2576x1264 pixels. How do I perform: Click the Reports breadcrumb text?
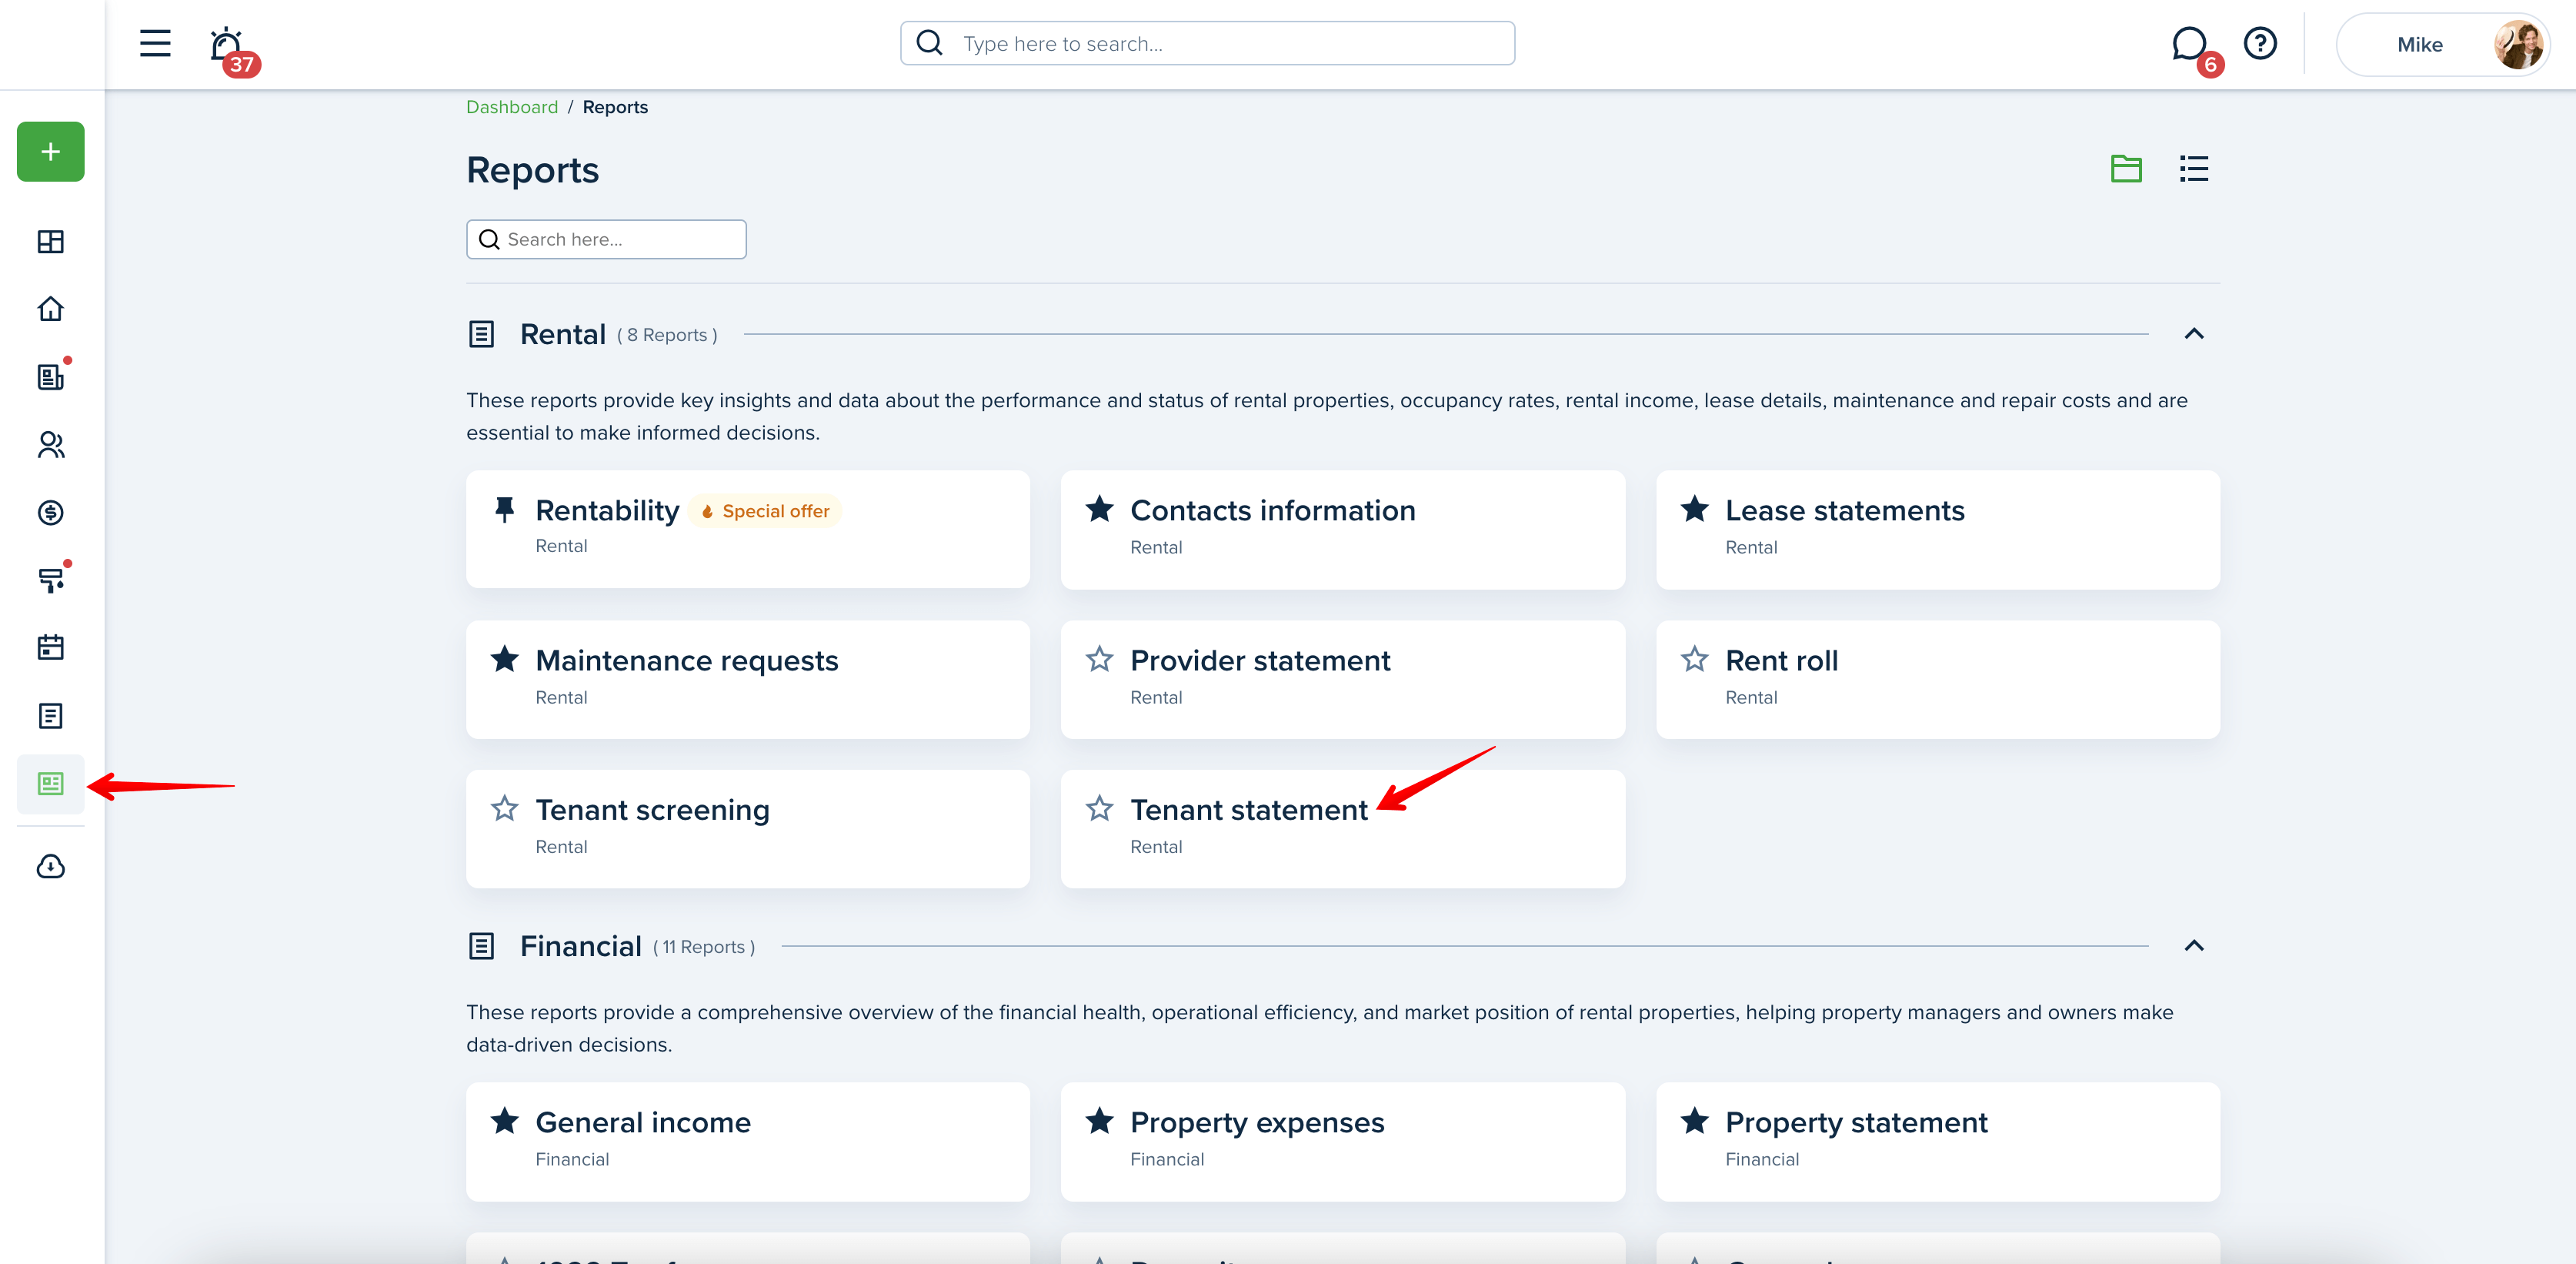point(615,107)
